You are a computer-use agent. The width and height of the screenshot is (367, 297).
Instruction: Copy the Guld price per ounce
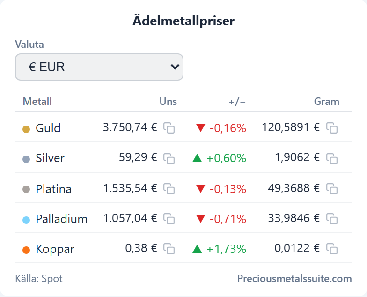(169, 128)
